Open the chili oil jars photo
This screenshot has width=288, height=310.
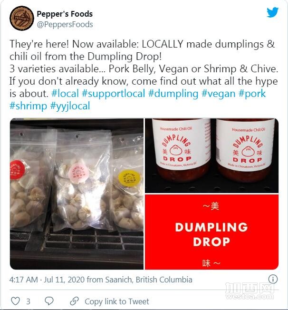pyautogui.click(x=211, y=155)
